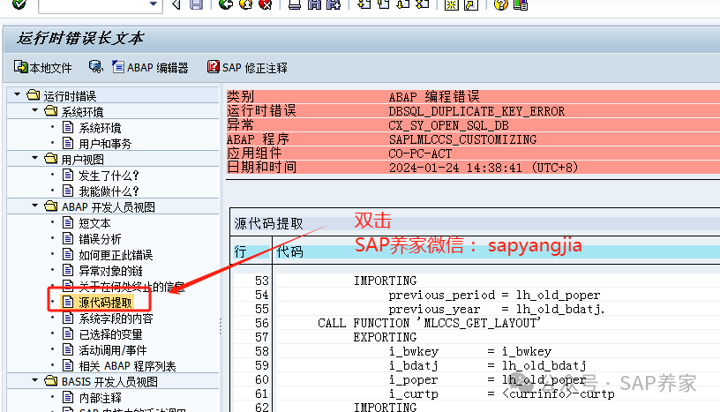
Task: Click the Print icon
Action: (295, 4)
